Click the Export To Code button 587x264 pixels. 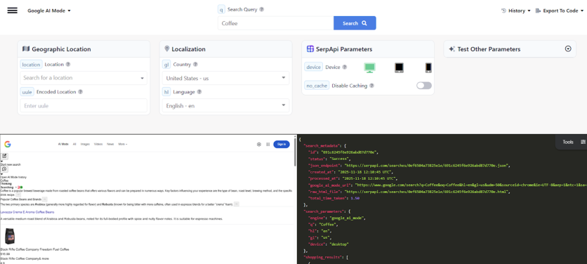click(x=560, y=11)
